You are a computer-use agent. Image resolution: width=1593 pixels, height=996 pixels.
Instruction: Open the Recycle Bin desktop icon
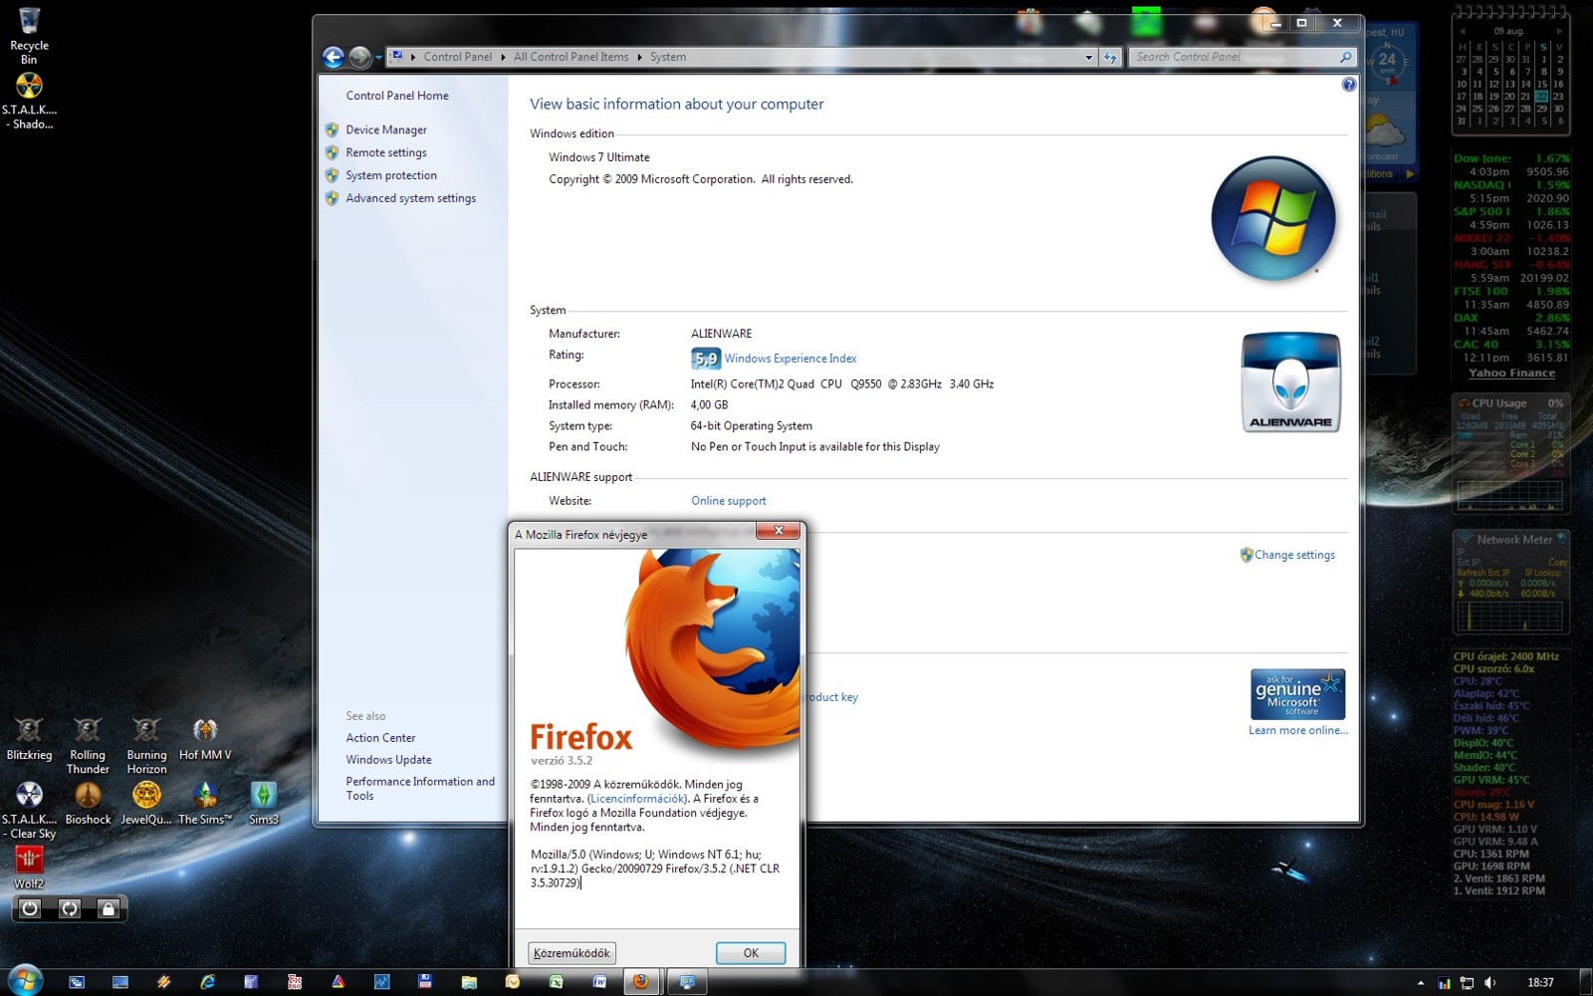coord(29,36)
